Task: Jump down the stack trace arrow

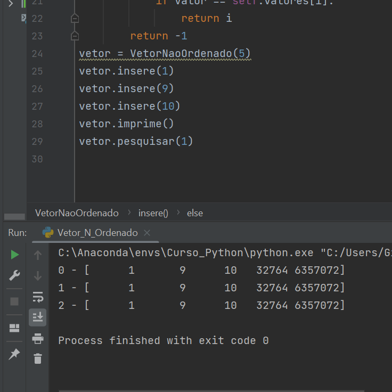Action: click(x=38, y=276)
